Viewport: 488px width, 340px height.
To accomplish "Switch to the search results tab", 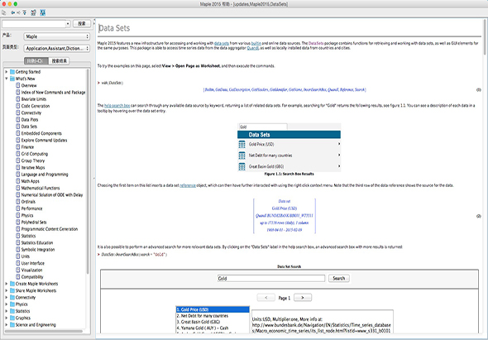I will (59, 61).
